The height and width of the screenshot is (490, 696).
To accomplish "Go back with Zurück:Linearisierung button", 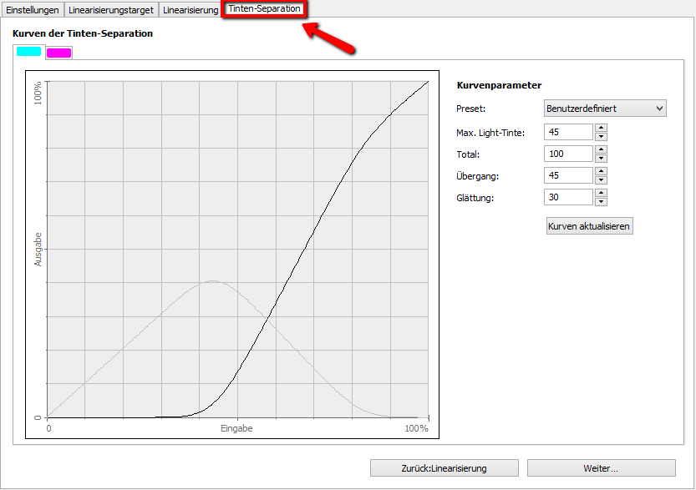I will [444, 468].
